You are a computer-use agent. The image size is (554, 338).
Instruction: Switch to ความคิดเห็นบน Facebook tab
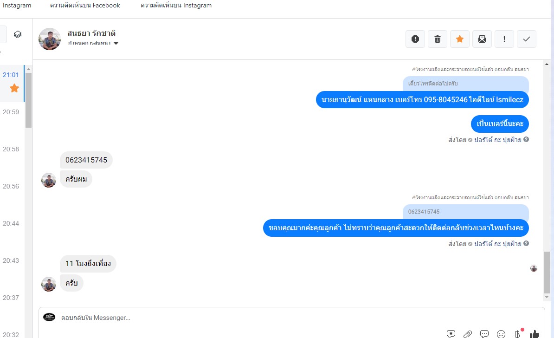(x=85, y=5)
